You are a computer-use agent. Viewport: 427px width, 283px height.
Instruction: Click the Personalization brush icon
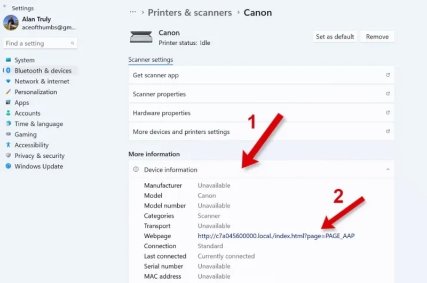(8, 92)
